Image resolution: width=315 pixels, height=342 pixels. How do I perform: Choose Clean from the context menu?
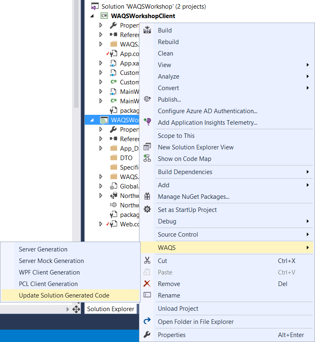coord(165,54)
